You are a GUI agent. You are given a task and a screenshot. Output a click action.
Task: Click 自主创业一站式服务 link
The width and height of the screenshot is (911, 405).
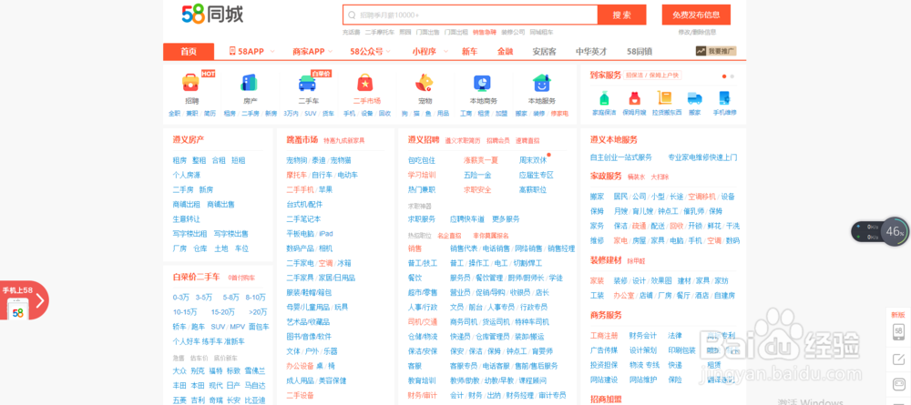621,157
